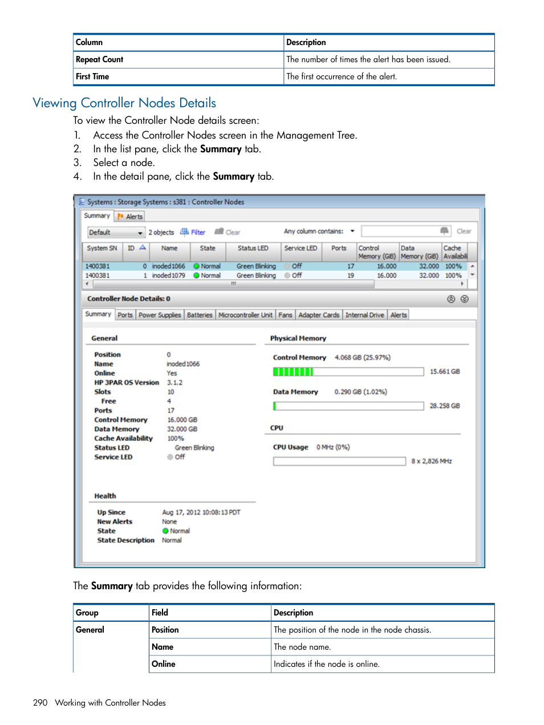Click the green Normal state icon for inoded1079
544x725 pixels.
click(x=196, y=276)
